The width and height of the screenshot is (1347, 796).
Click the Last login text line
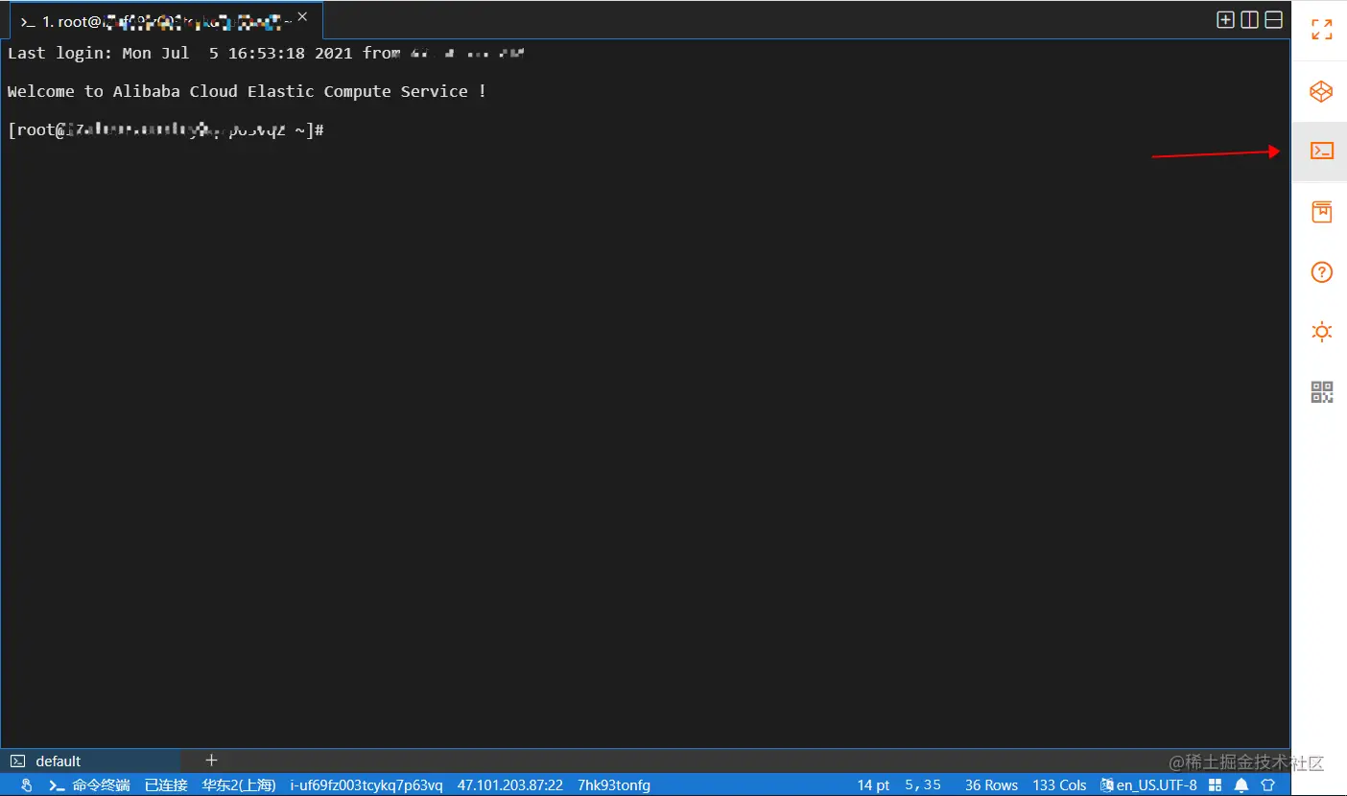point(266,53)
